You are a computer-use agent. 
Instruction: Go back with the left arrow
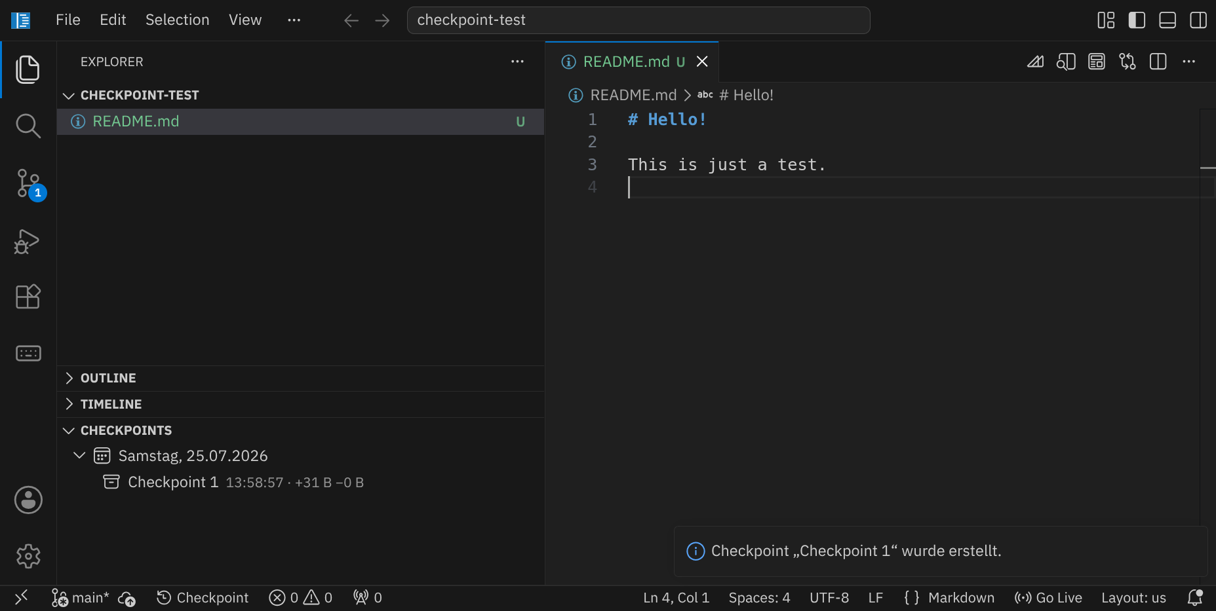tap(351, 20)
